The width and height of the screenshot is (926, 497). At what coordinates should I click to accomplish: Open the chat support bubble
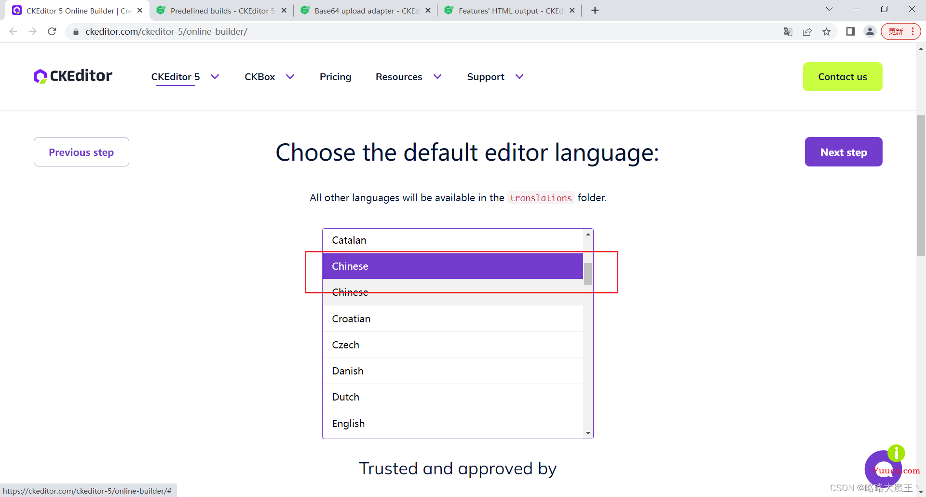(883, 469)
